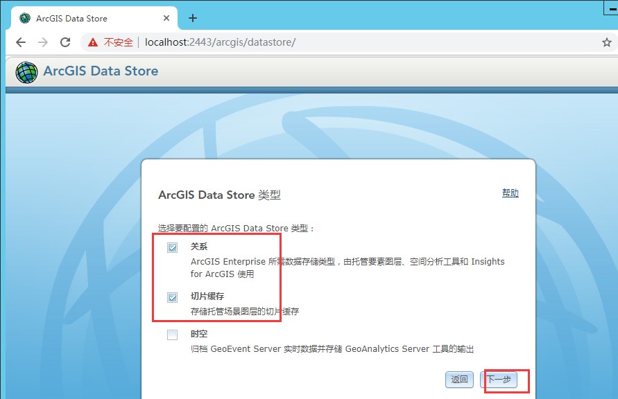Minimize the browser window
Screen dimensions: 618x399
(x=612, y=8)
